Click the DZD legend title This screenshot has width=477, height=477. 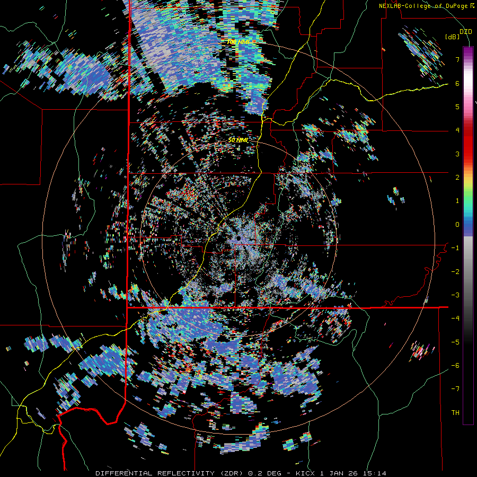pyautogui.click(x=466, y=32)
